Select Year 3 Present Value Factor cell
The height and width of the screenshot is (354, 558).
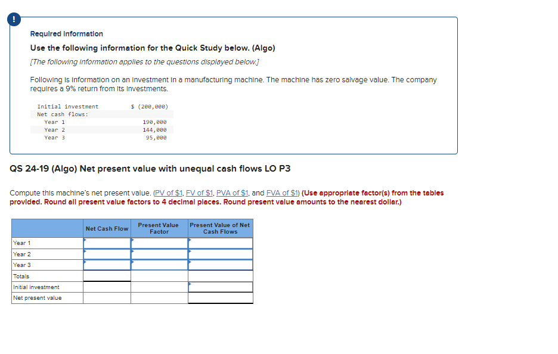(x=159, y=265)
